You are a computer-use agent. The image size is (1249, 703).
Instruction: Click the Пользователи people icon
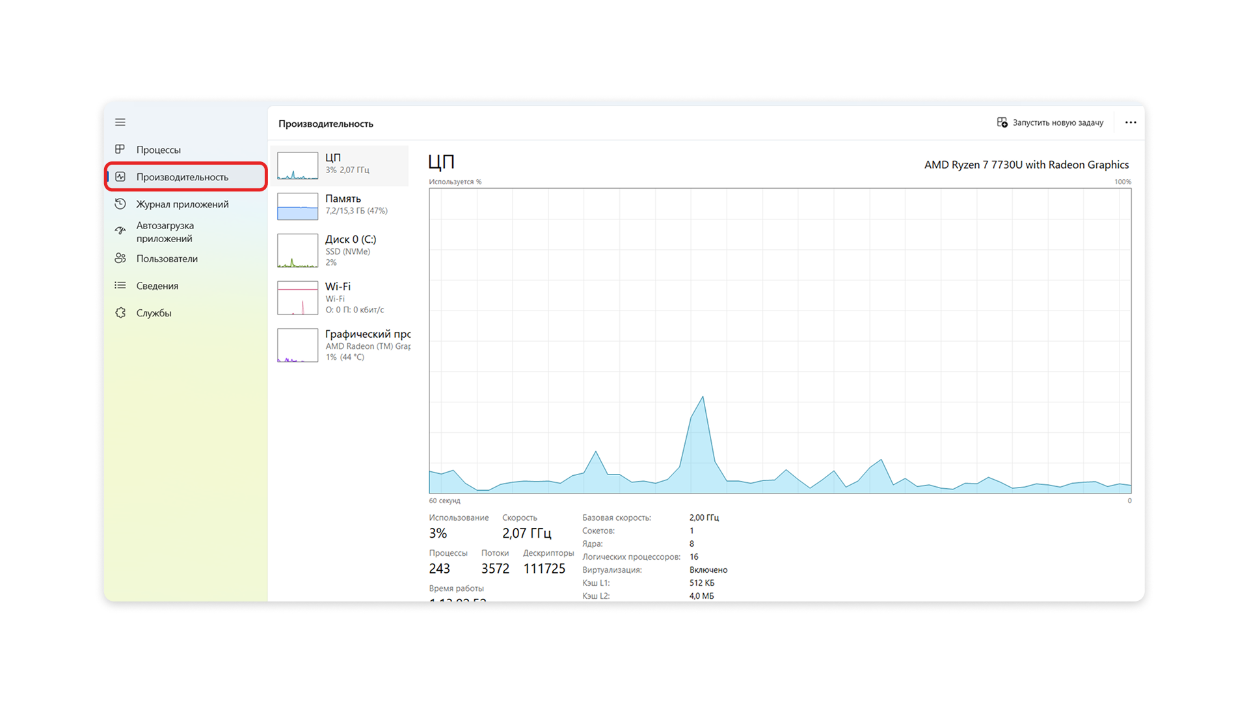pos(120,258)
